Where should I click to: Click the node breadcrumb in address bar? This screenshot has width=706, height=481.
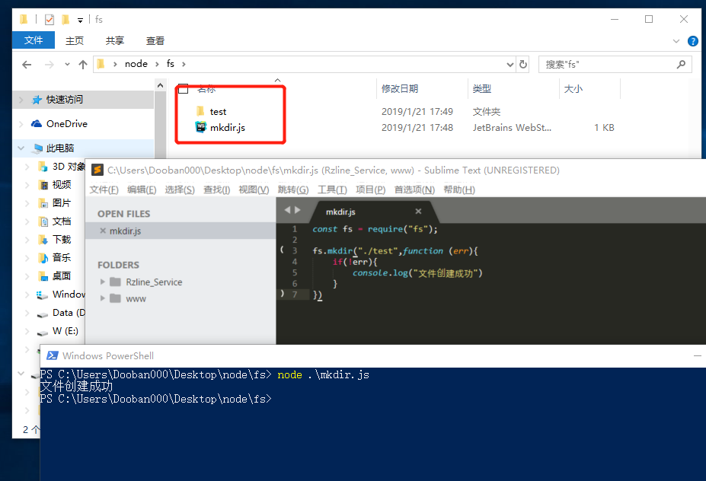[x=136, y=64]
